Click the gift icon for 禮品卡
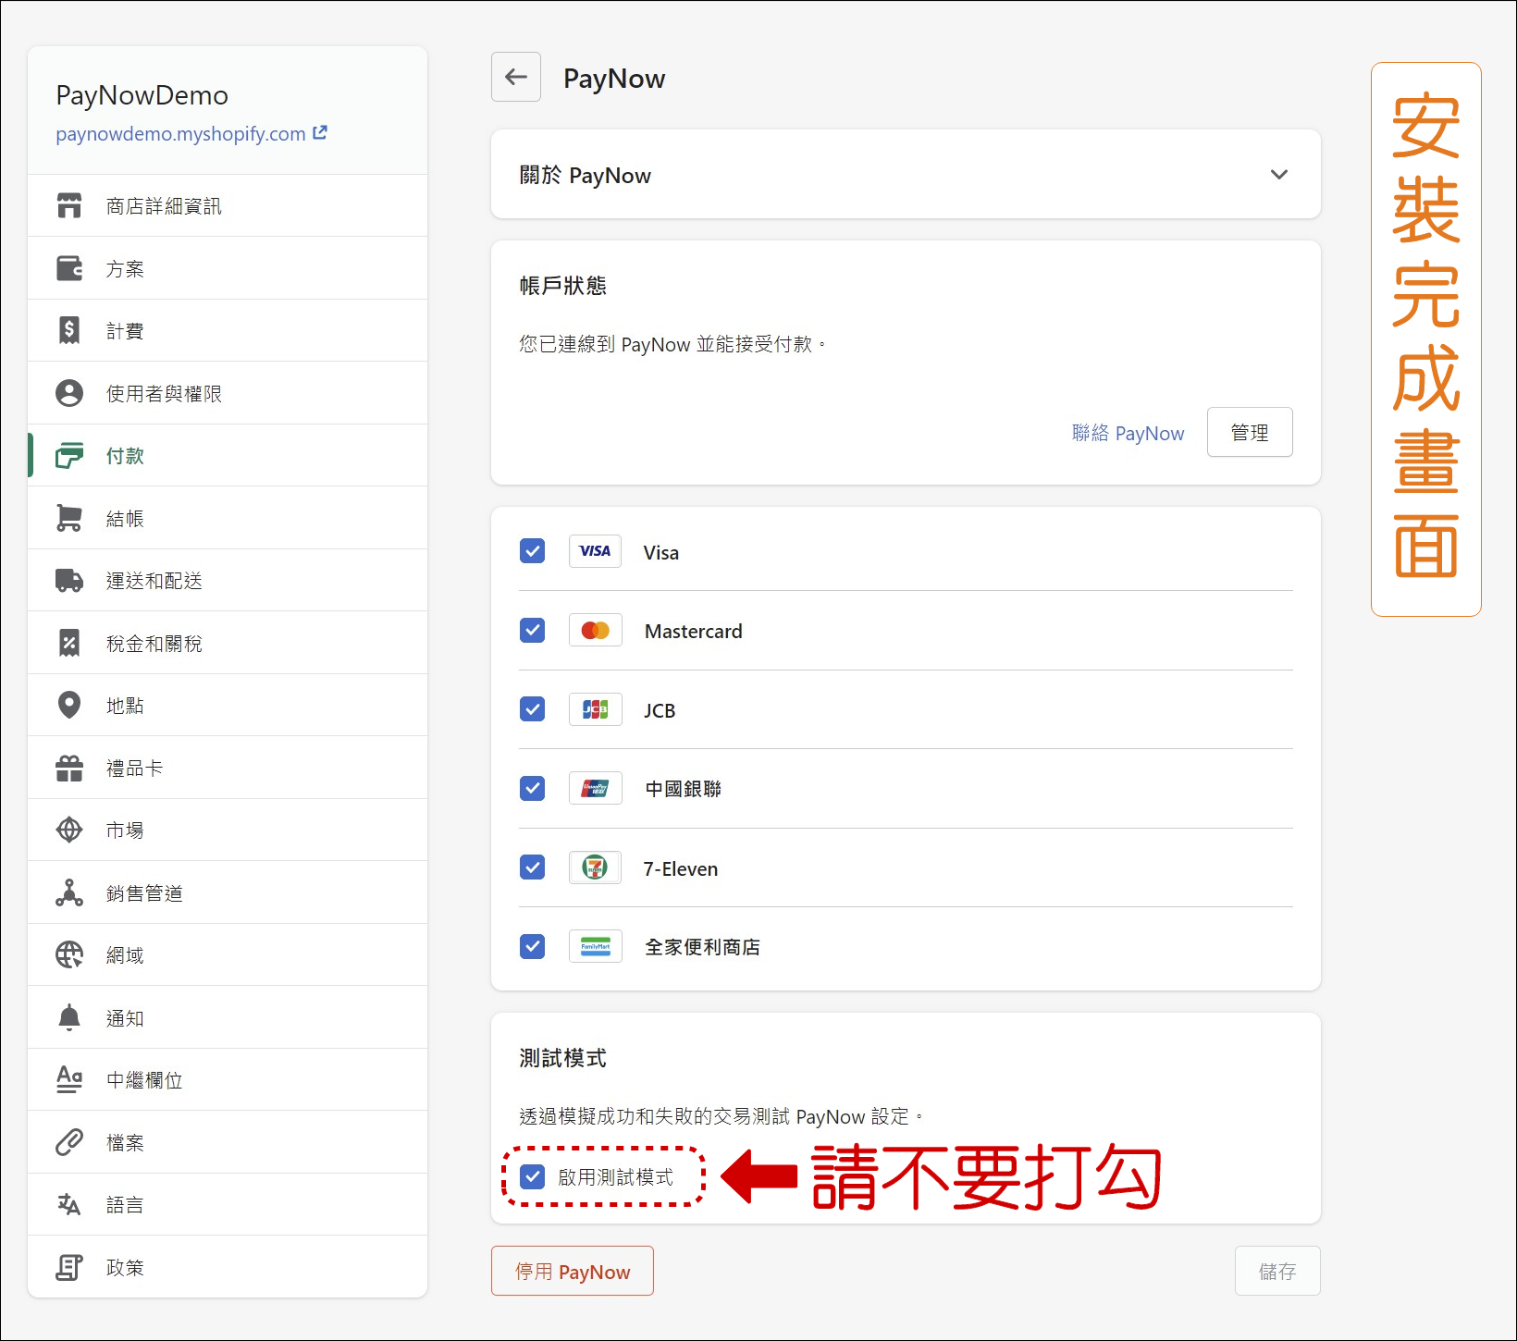 tap(69, 768)
